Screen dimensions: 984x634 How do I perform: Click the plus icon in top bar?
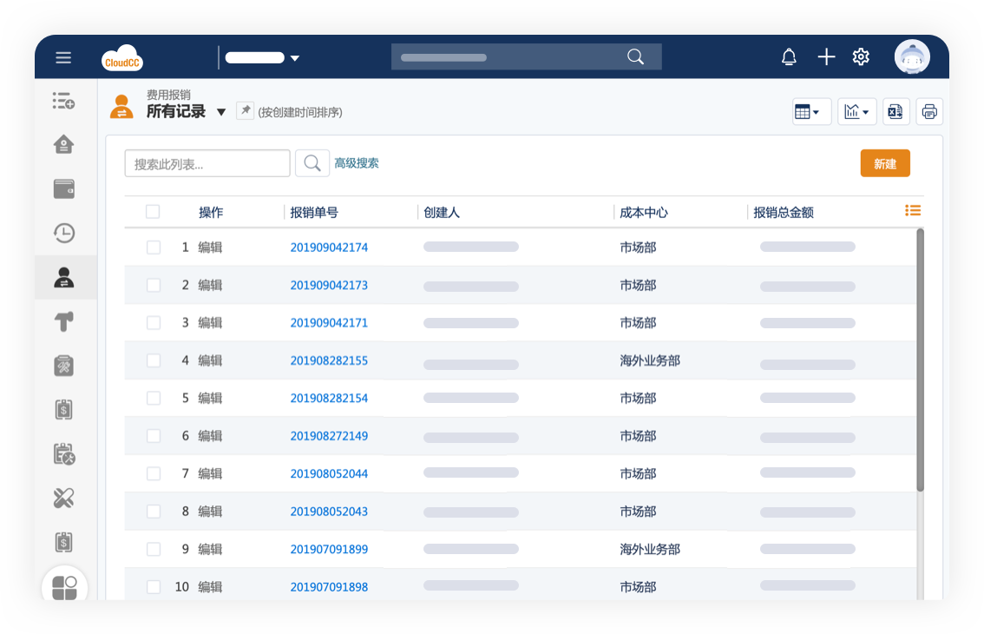[826, 57]
